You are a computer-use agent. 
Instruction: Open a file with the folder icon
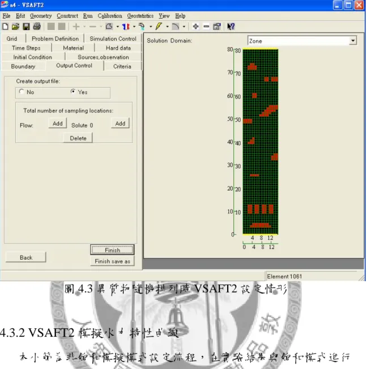15,26
